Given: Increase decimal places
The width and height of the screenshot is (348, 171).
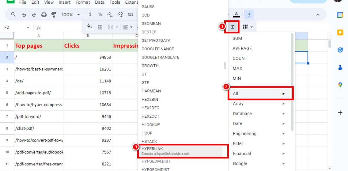Looking at the screenshot, I should point(120,14).
